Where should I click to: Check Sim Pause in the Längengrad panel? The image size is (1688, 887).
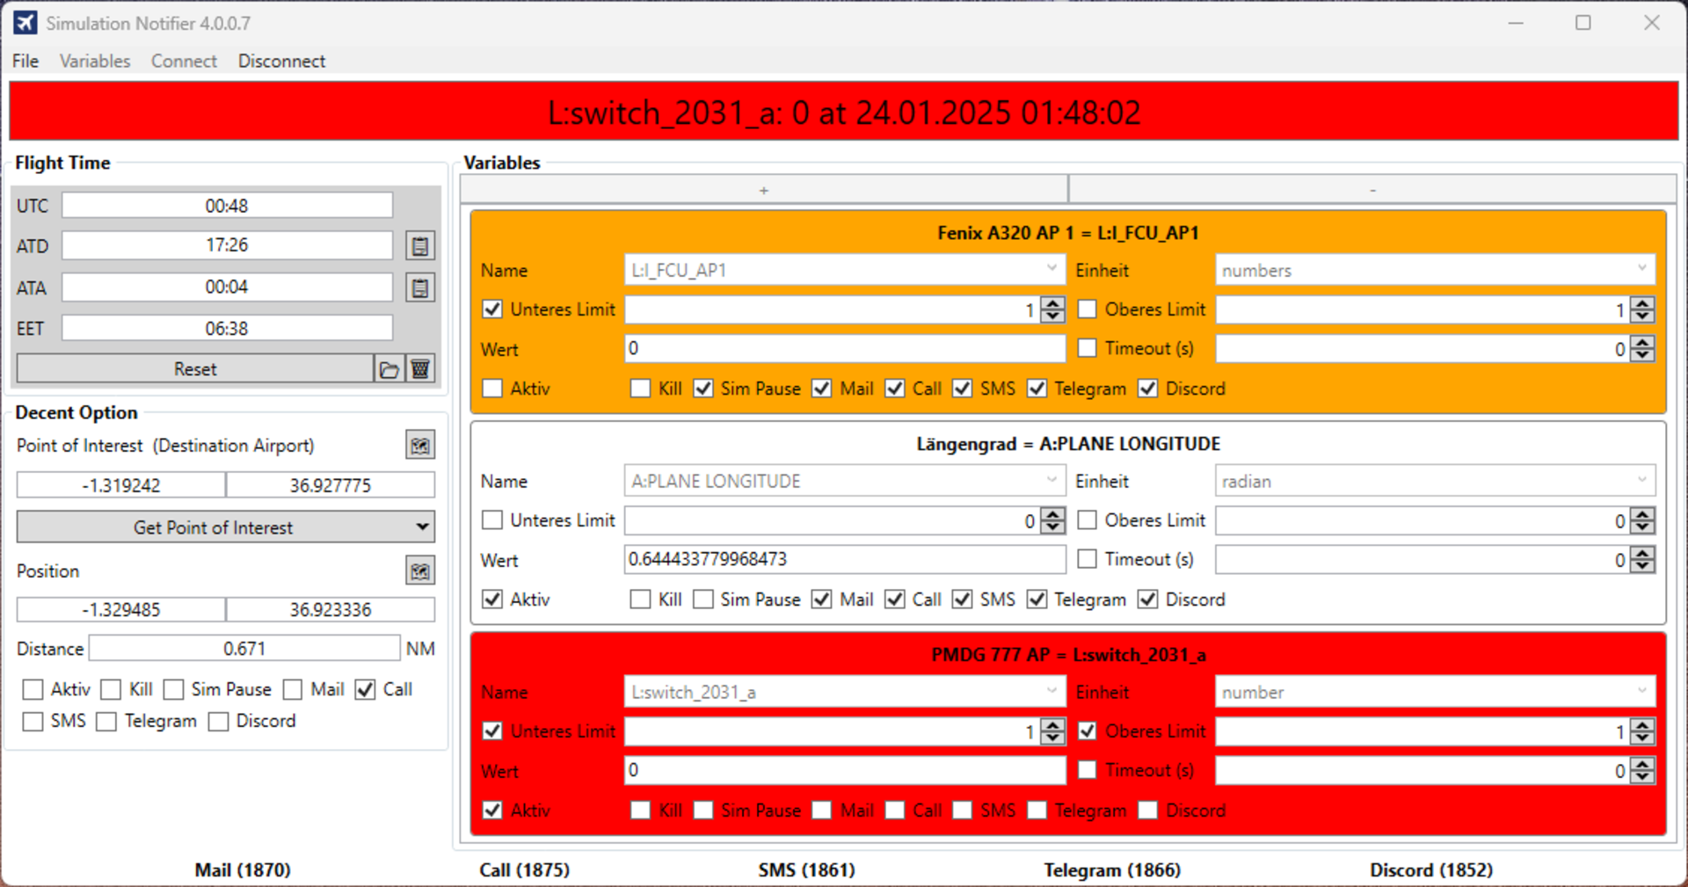click(x=703, y=600)
